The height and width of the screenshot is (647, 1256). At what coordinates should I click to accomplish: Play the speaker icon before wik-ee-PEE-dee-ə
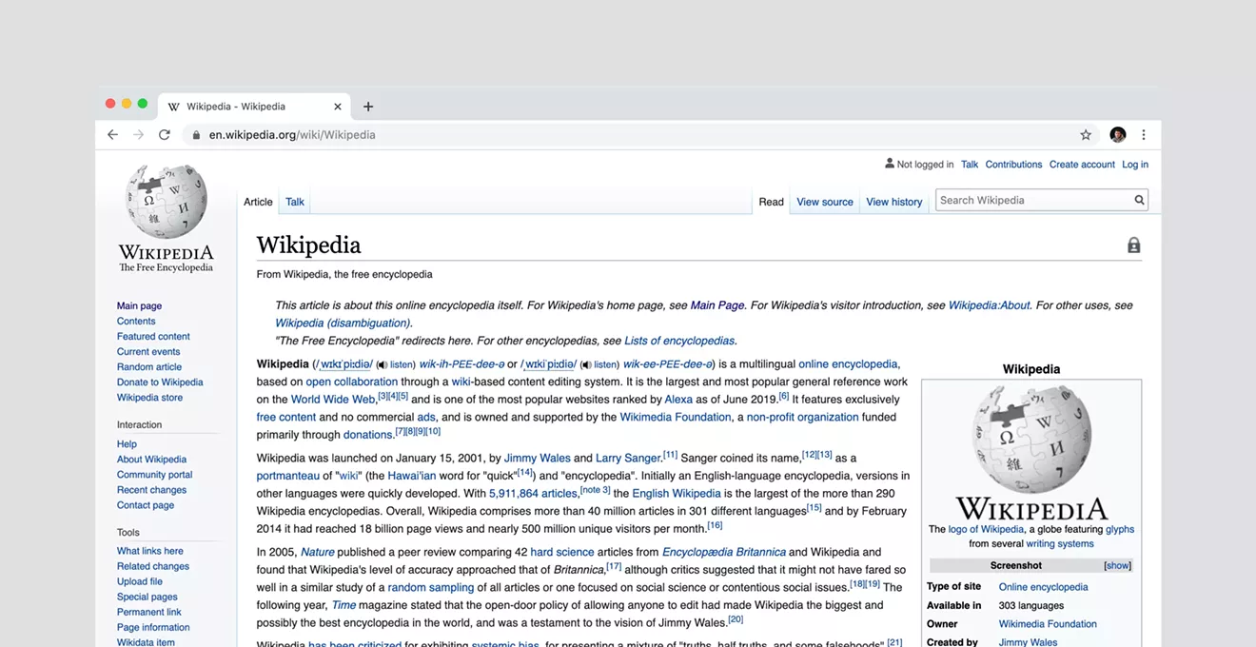pyautogui.click(x=586, y=364)
